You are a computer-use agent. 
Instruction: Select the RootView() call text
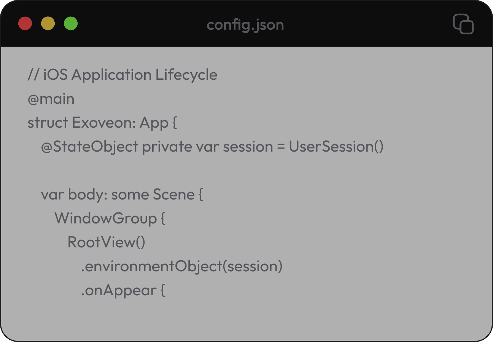coord(107,242)
